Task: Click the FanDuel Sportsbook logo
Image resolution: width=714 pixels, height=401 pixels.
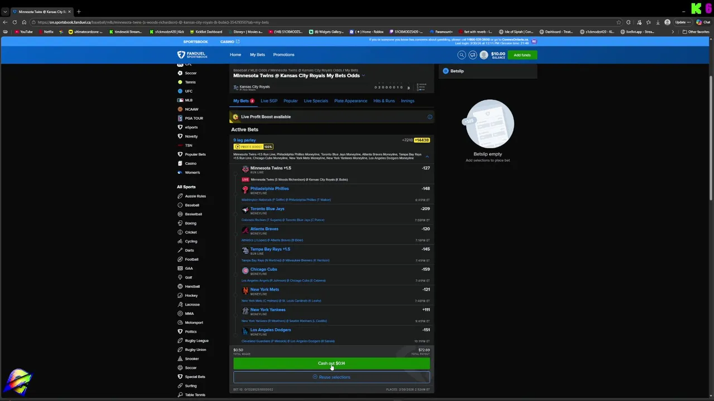Action: coord(192,55)
